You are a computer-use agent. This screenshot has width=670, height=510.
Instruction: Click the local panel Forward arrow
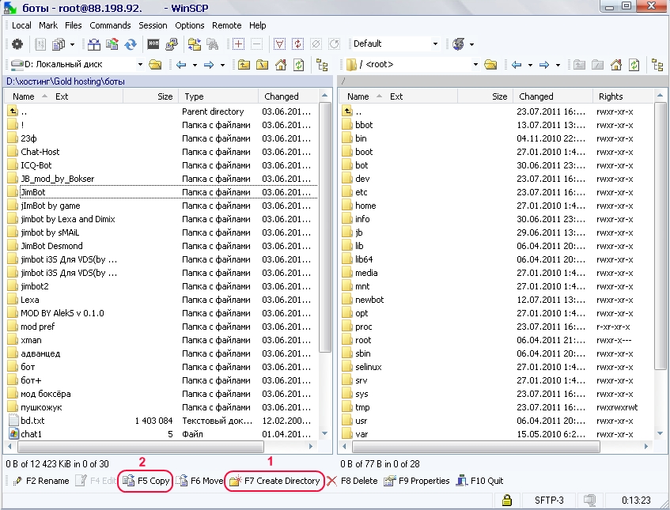209,65
